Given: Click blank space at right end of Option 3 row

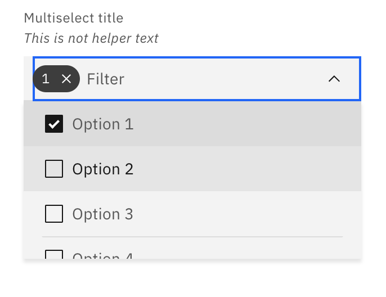Looking at the screenshot, I should tap(315, 214).
